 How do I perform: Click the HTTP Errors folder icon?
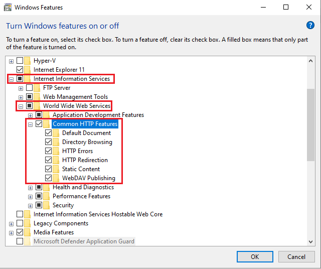click(x=56, y=151)
